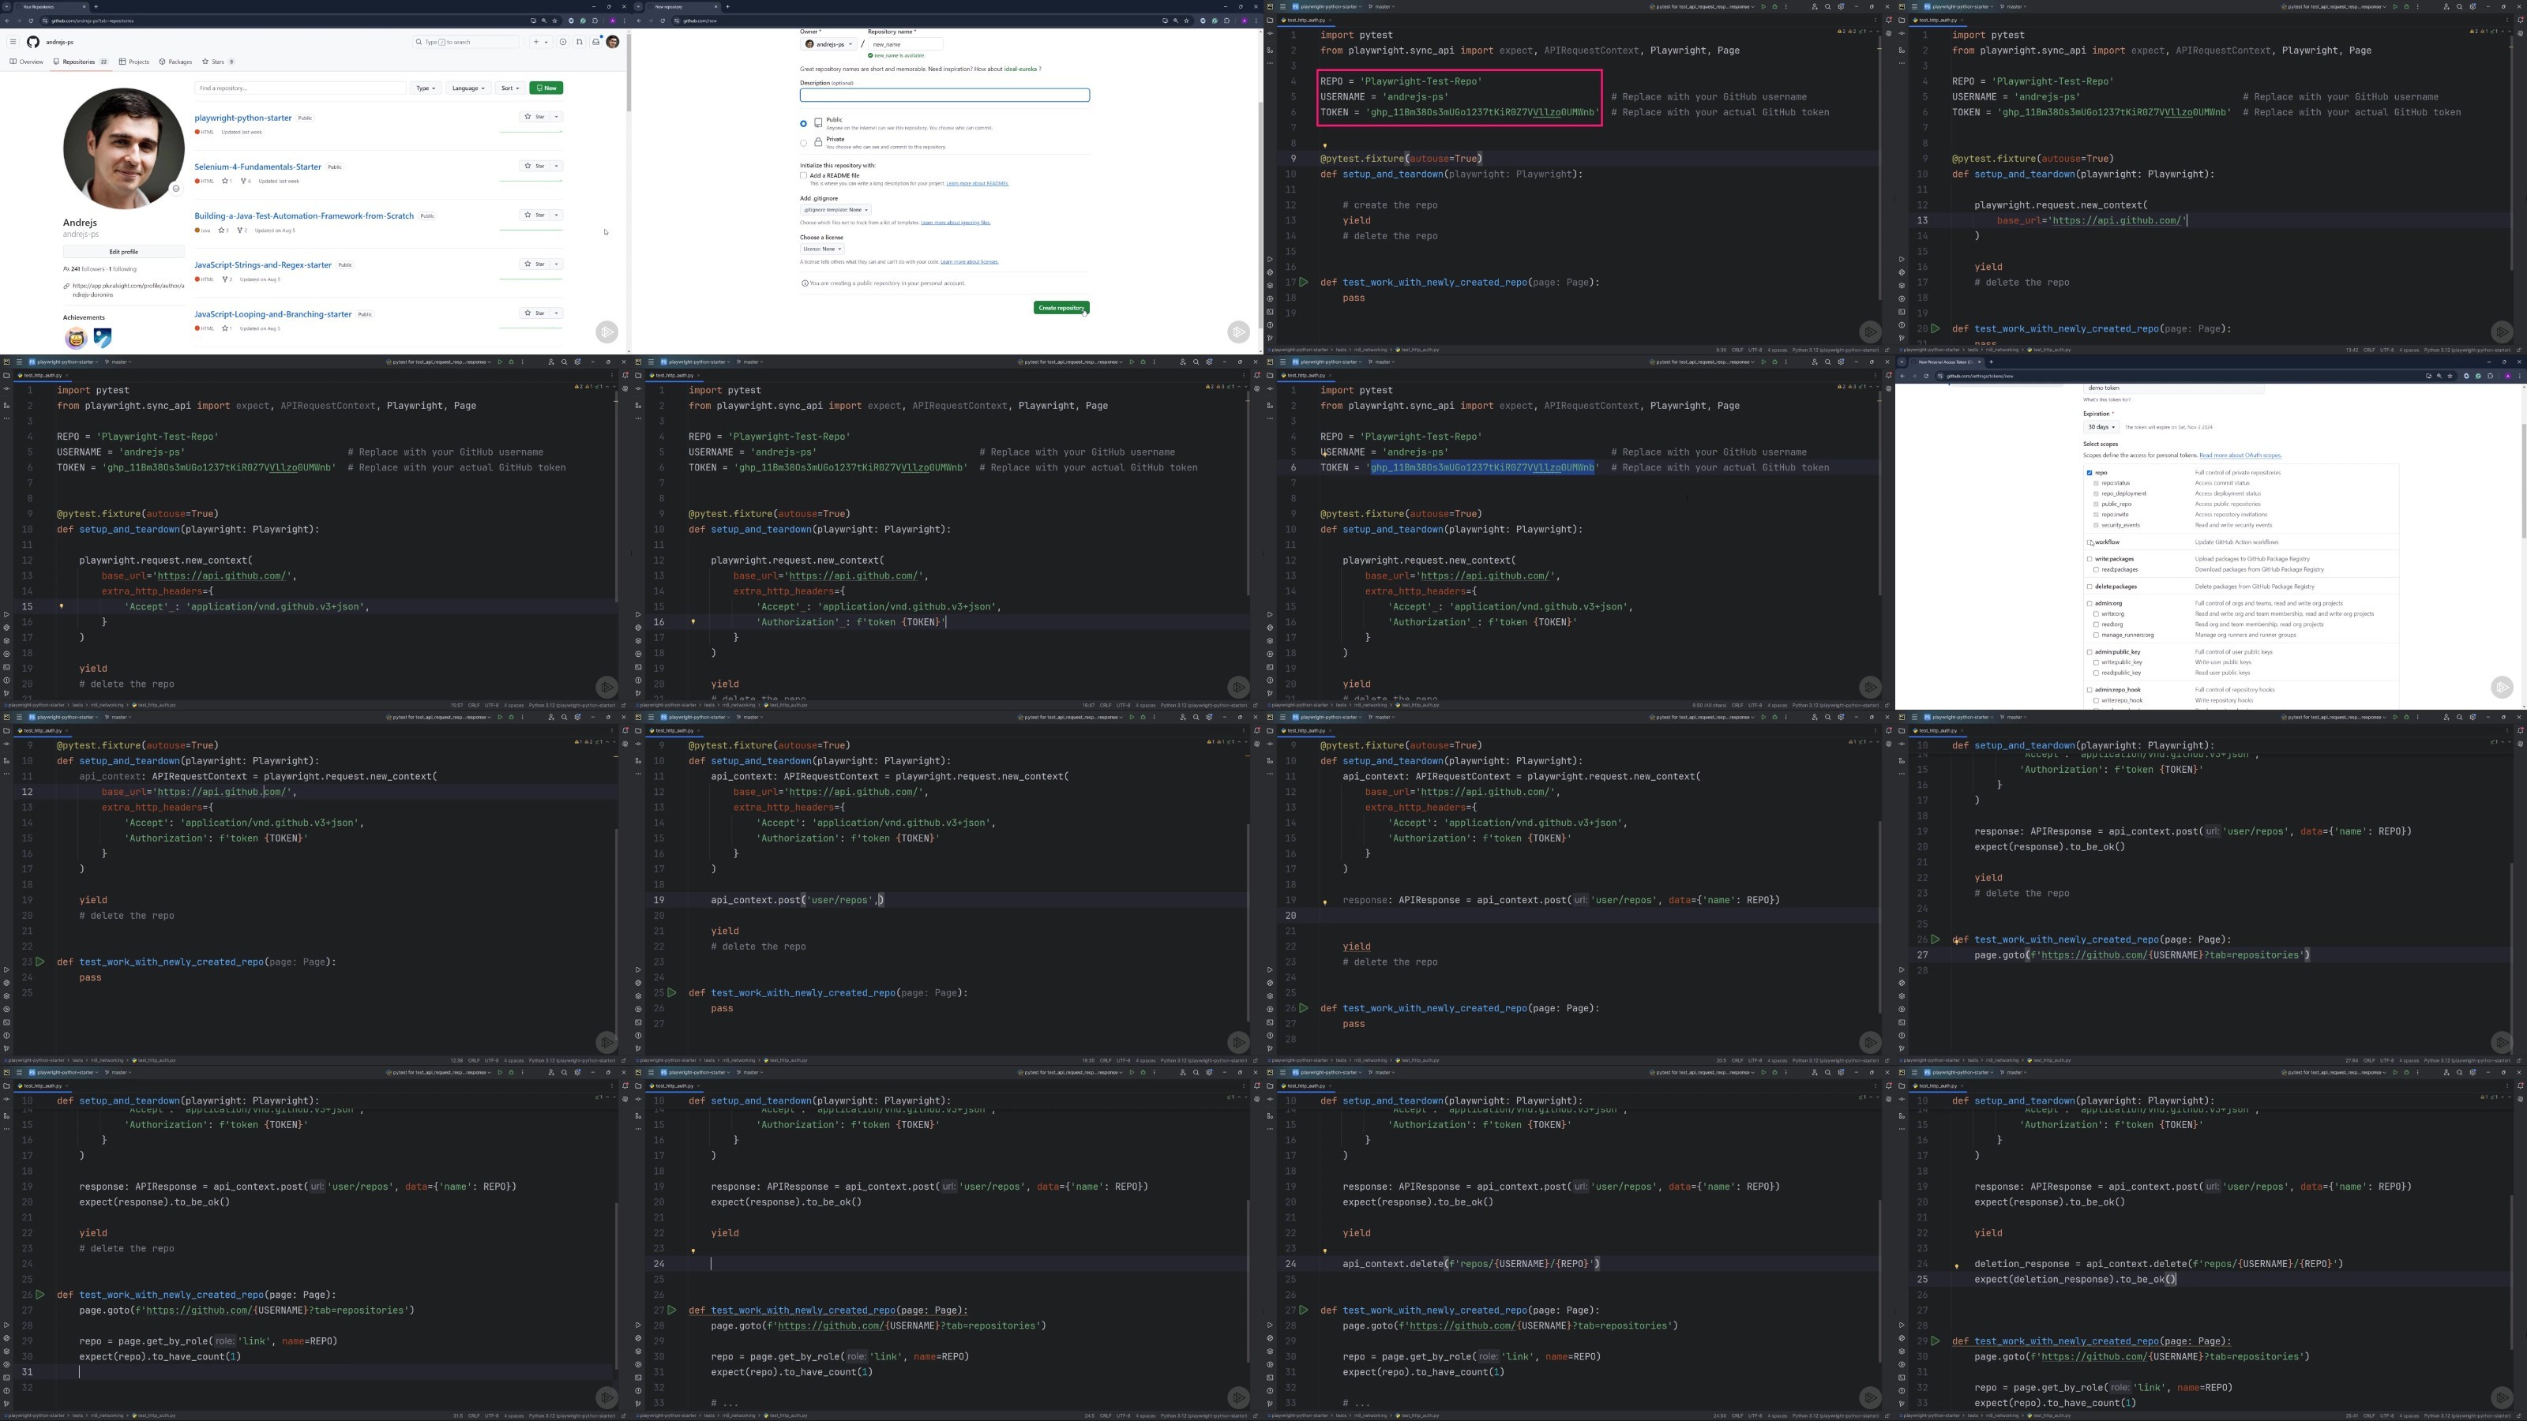2527x1421 pixels.
Task: Switch to the Stars profile tab
Action: (x=218, y=62)
